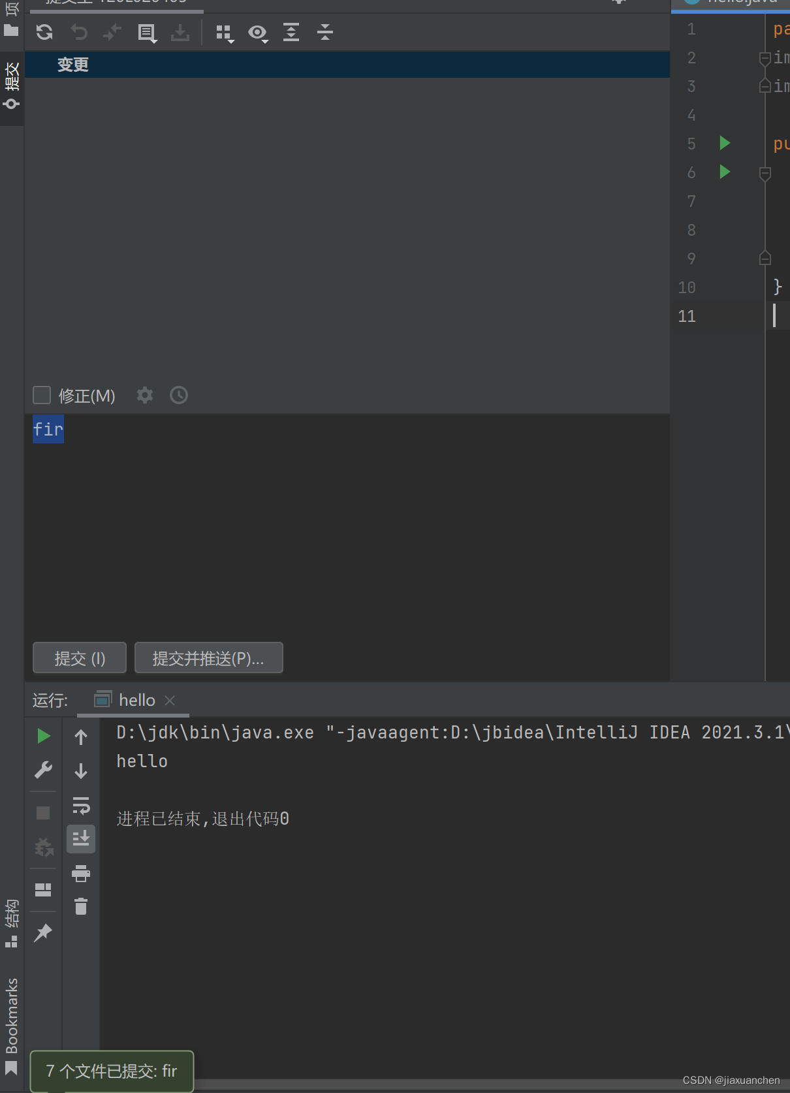The width and height of the screenshot is (790, 1093).
Task: Toggle the 修正(M) amend checkbox
Action: point(42,395)
